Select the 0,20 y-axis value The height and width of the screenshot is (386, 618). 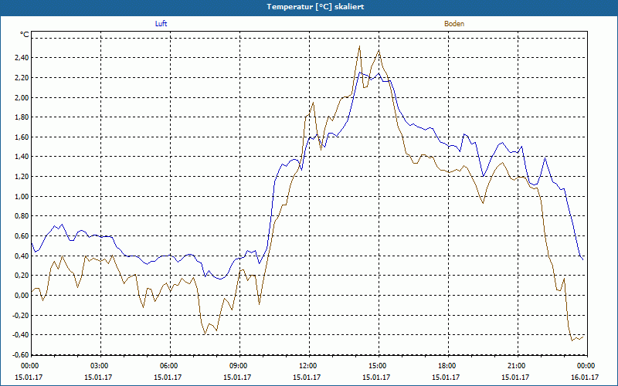click(x=22, y=276)
